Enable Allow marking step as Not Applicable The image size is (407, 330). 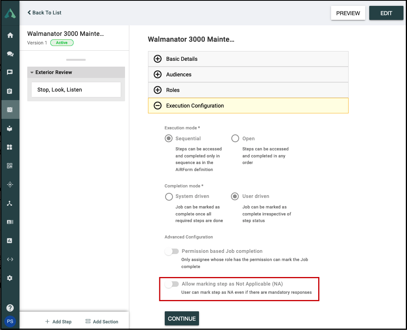tap(172, 284)
